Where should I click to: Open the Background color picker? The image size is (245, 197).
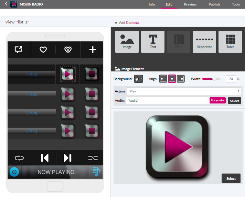point(138,79)
